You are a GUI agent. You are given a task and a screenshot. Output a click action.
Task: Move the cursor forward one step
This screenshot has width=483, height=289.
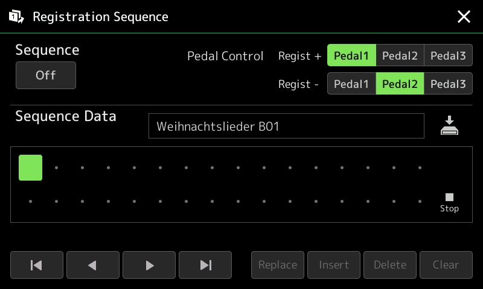coord(149,265)
